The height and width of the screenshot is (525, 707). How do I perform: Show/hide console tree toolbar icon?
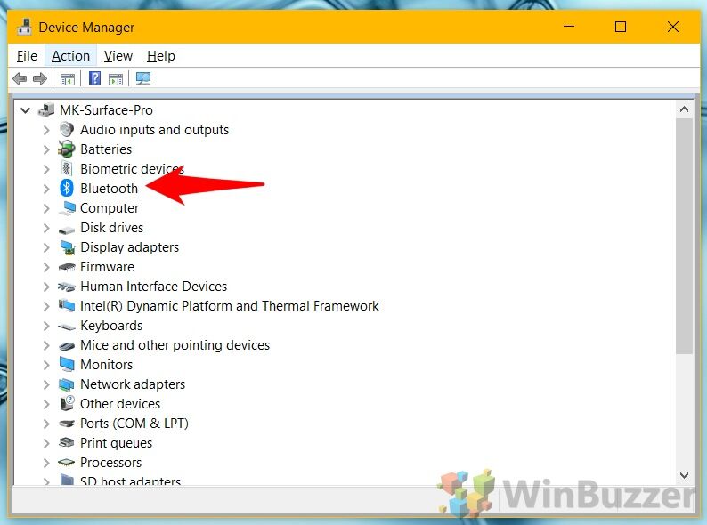[67, 79]
